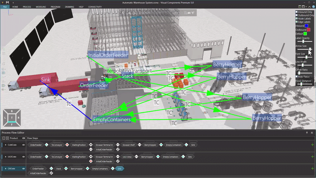Viewport: 316px width, 178px height.
Task: Select the Stack step in CACrate flow
Action: (58, 169)
